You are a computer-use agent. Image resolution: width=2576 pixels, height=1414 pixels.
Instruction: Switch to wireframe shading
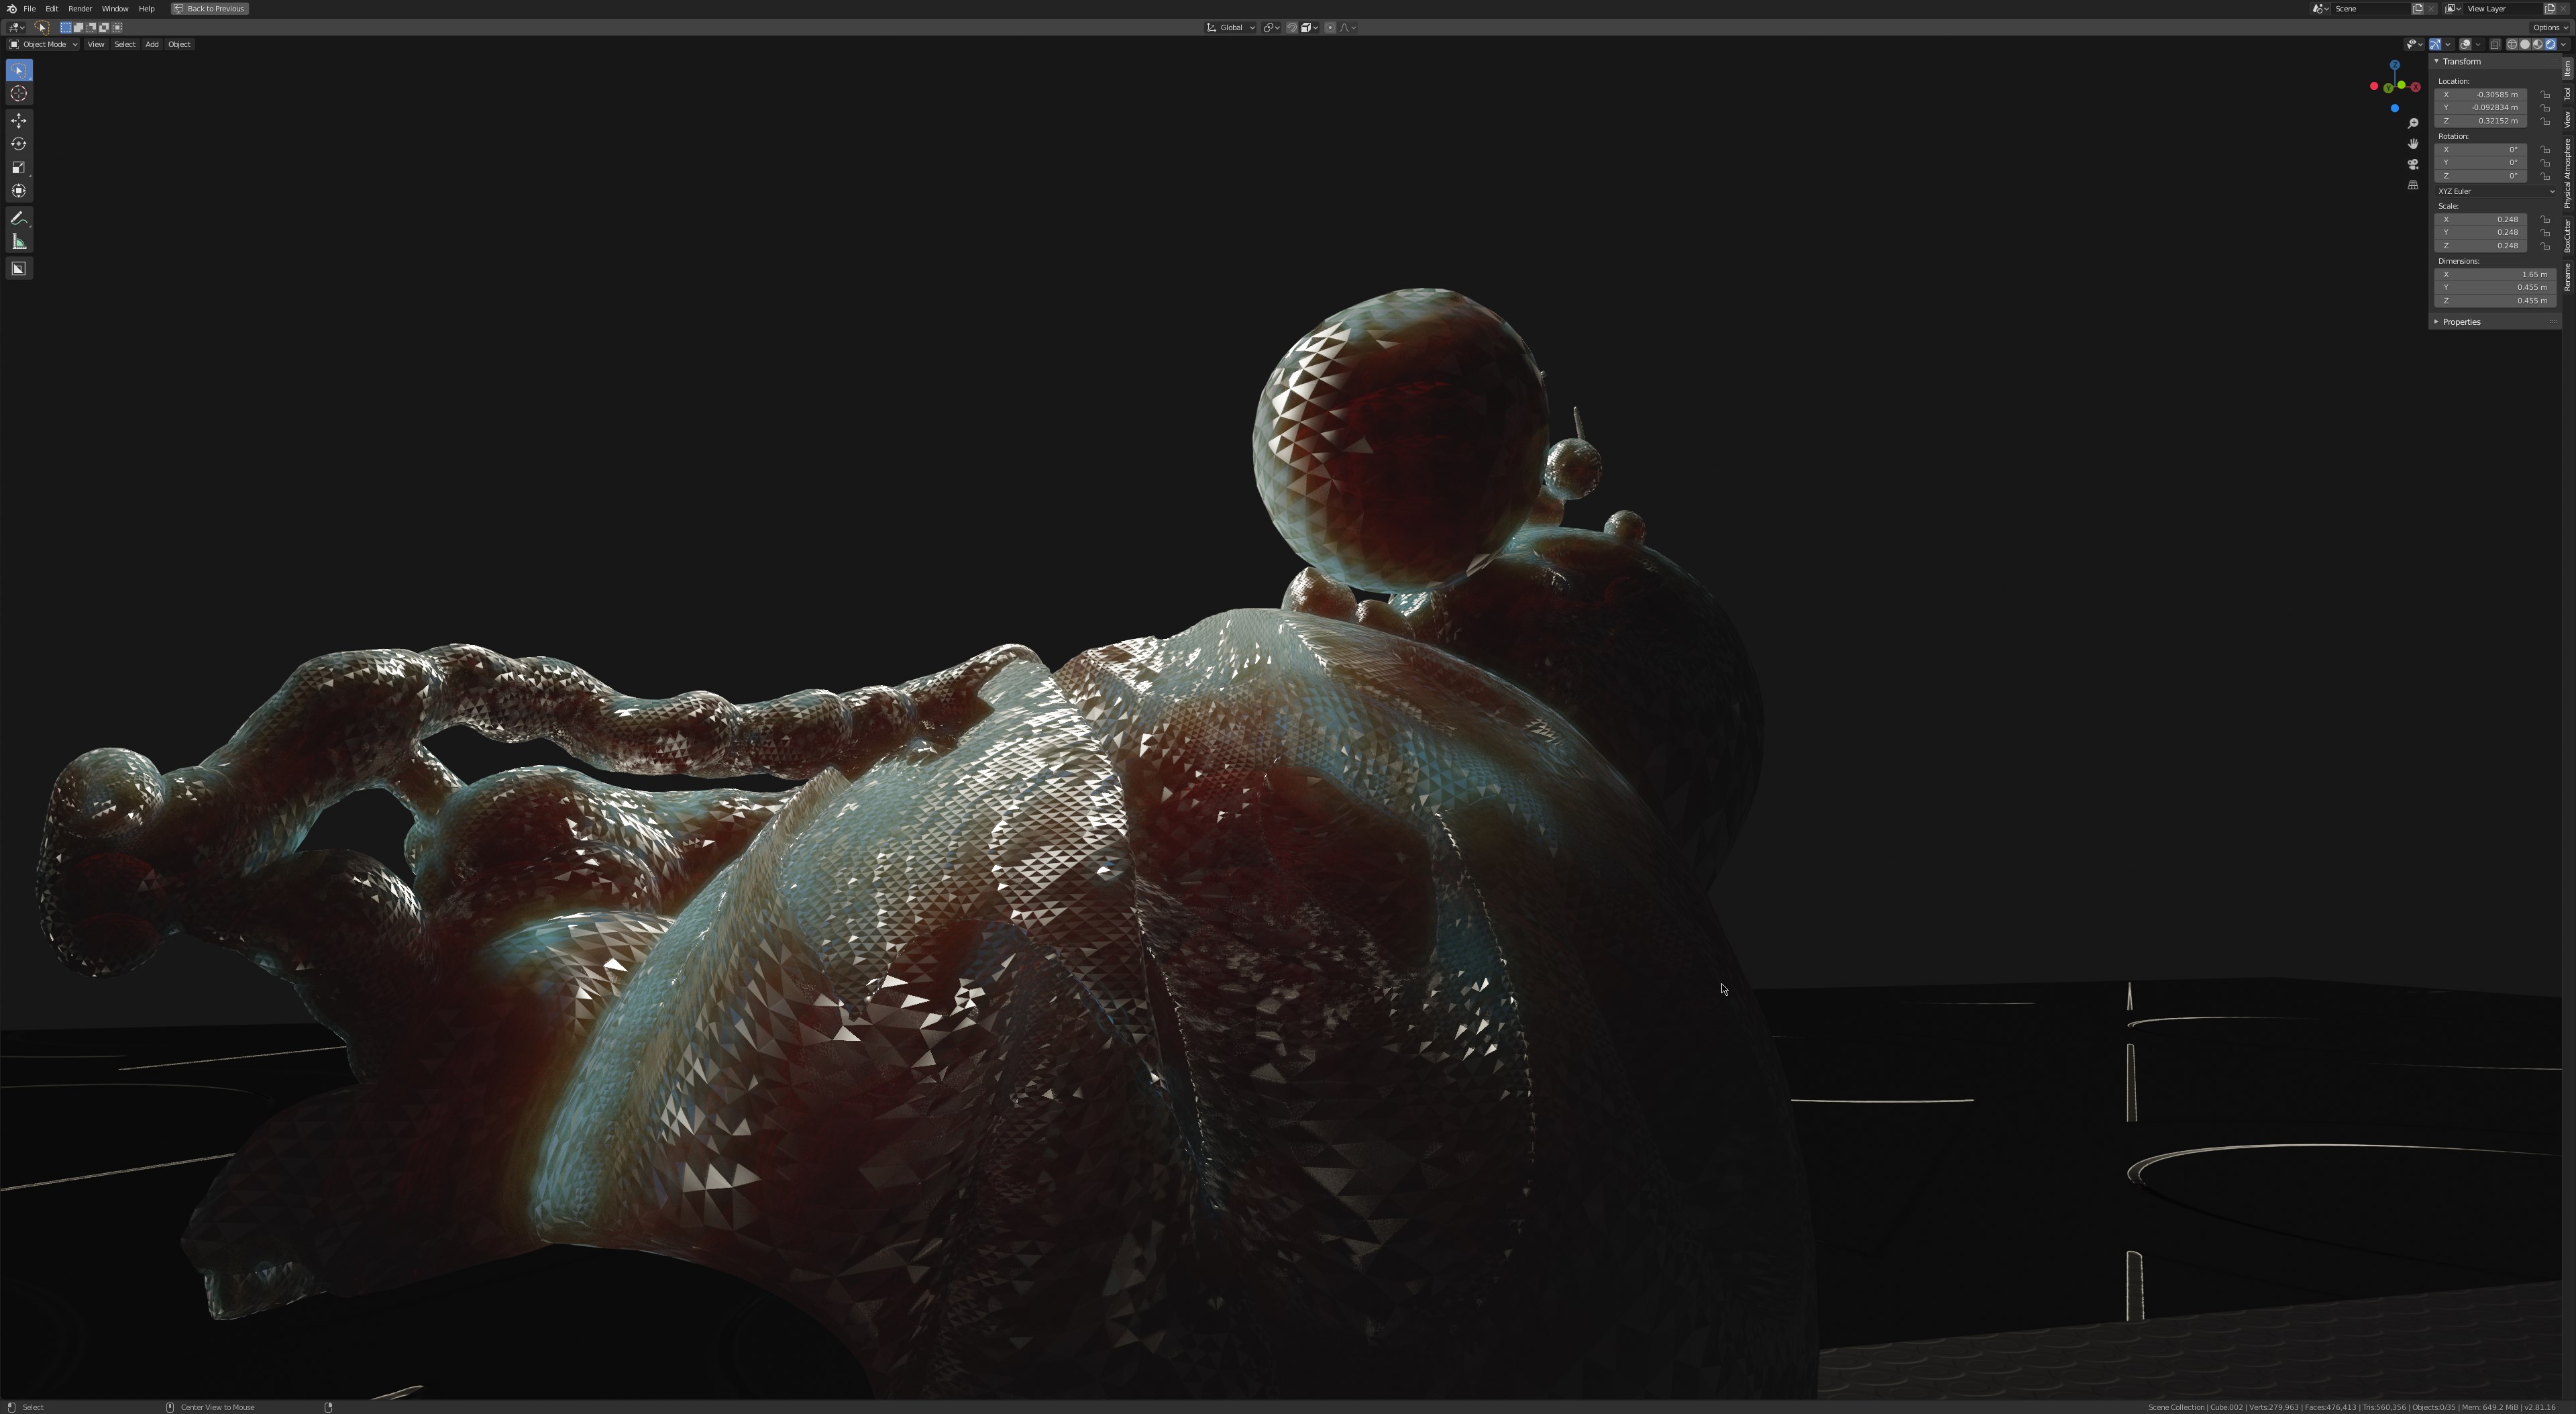2512,44
